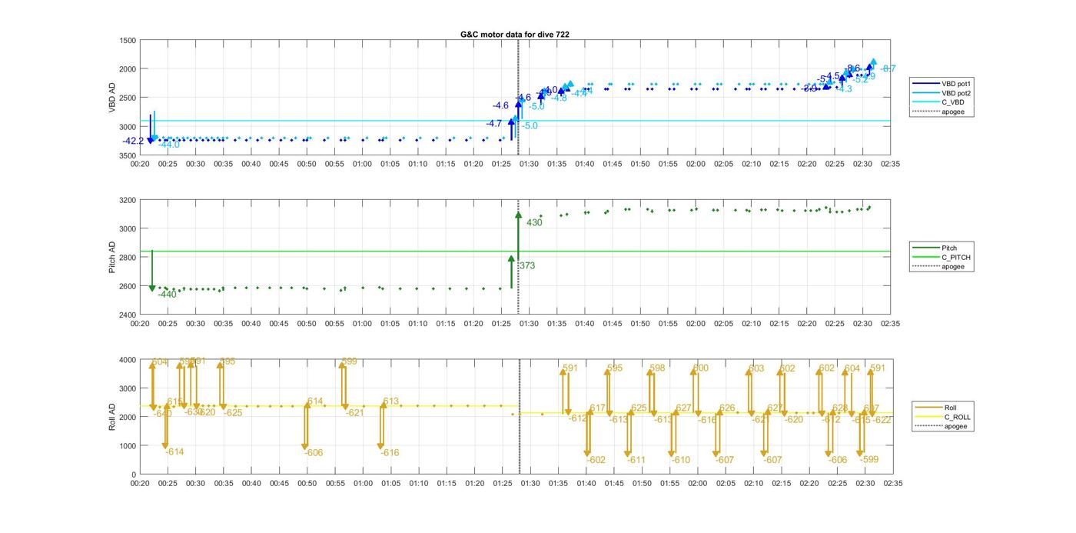Image resolution: width=1076 pixels, height=533 pixels.
Task: Click the '2400' tick on Pitch AD axis
Action: pos(128,315)
